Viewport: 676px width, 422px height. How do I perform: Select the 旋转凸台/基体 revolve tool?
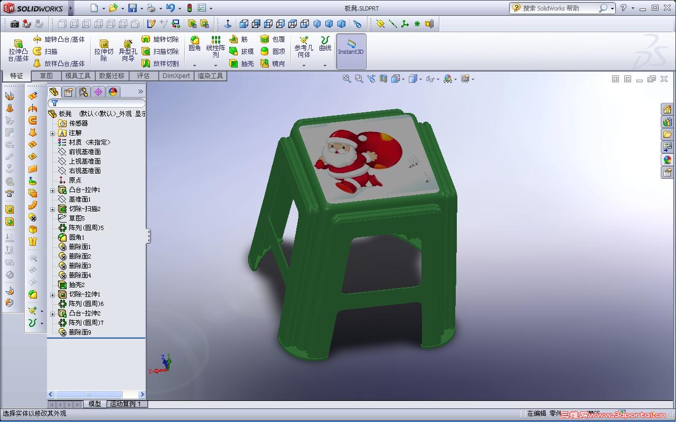pyautogui.click(x=59, y=40)
